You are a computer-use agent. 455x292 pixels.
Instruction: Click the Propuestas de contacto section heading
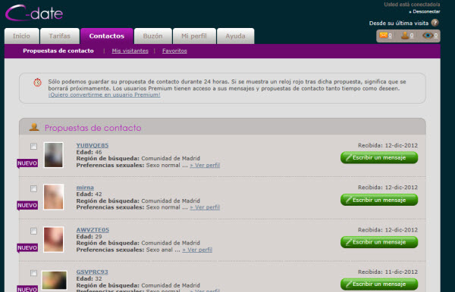pos(93,128)
